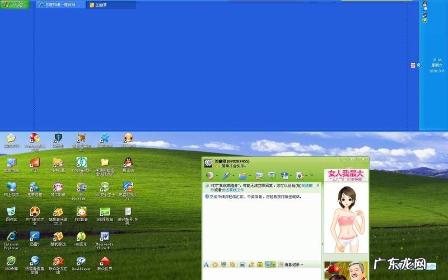This screenshot has width=448, height=280.
Task: Click the 360安全卫士 desktop icon
Action: (x=104, y=187)
